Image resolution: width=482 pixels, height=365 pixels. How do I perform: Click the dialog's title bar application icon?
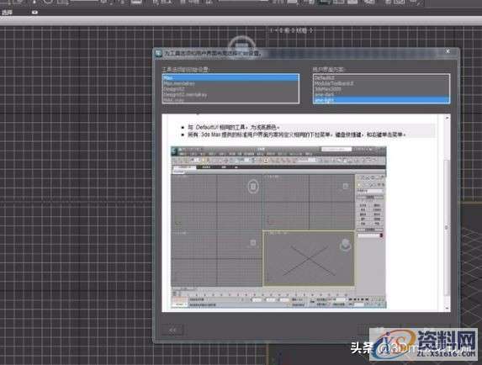pyautogui.click(x=158, y=53)
